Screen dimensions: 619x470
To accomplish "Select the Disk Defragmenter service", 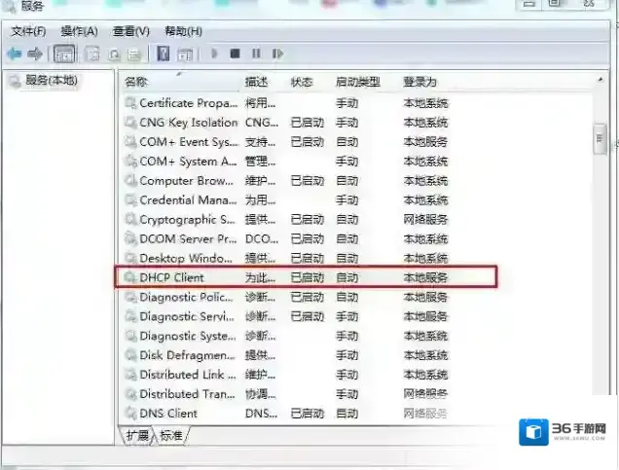I will coord(286,355).
